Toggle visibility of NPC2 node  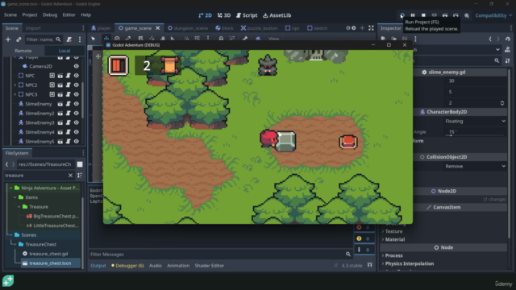tap(77, 85)
